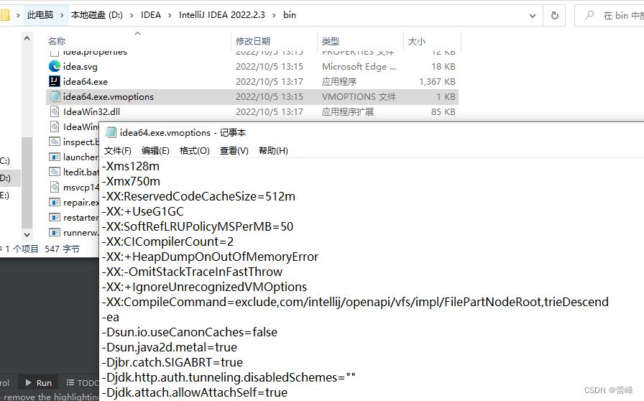The width and height of the screenshot is (644, 401).
Task: Click the Run play icon in the IDEA tool window bar
Action: [28, 382]
